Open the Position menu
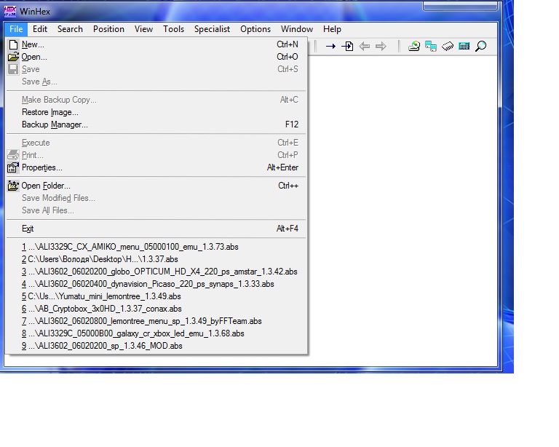 pyautogui.click(x=108, y=29)
